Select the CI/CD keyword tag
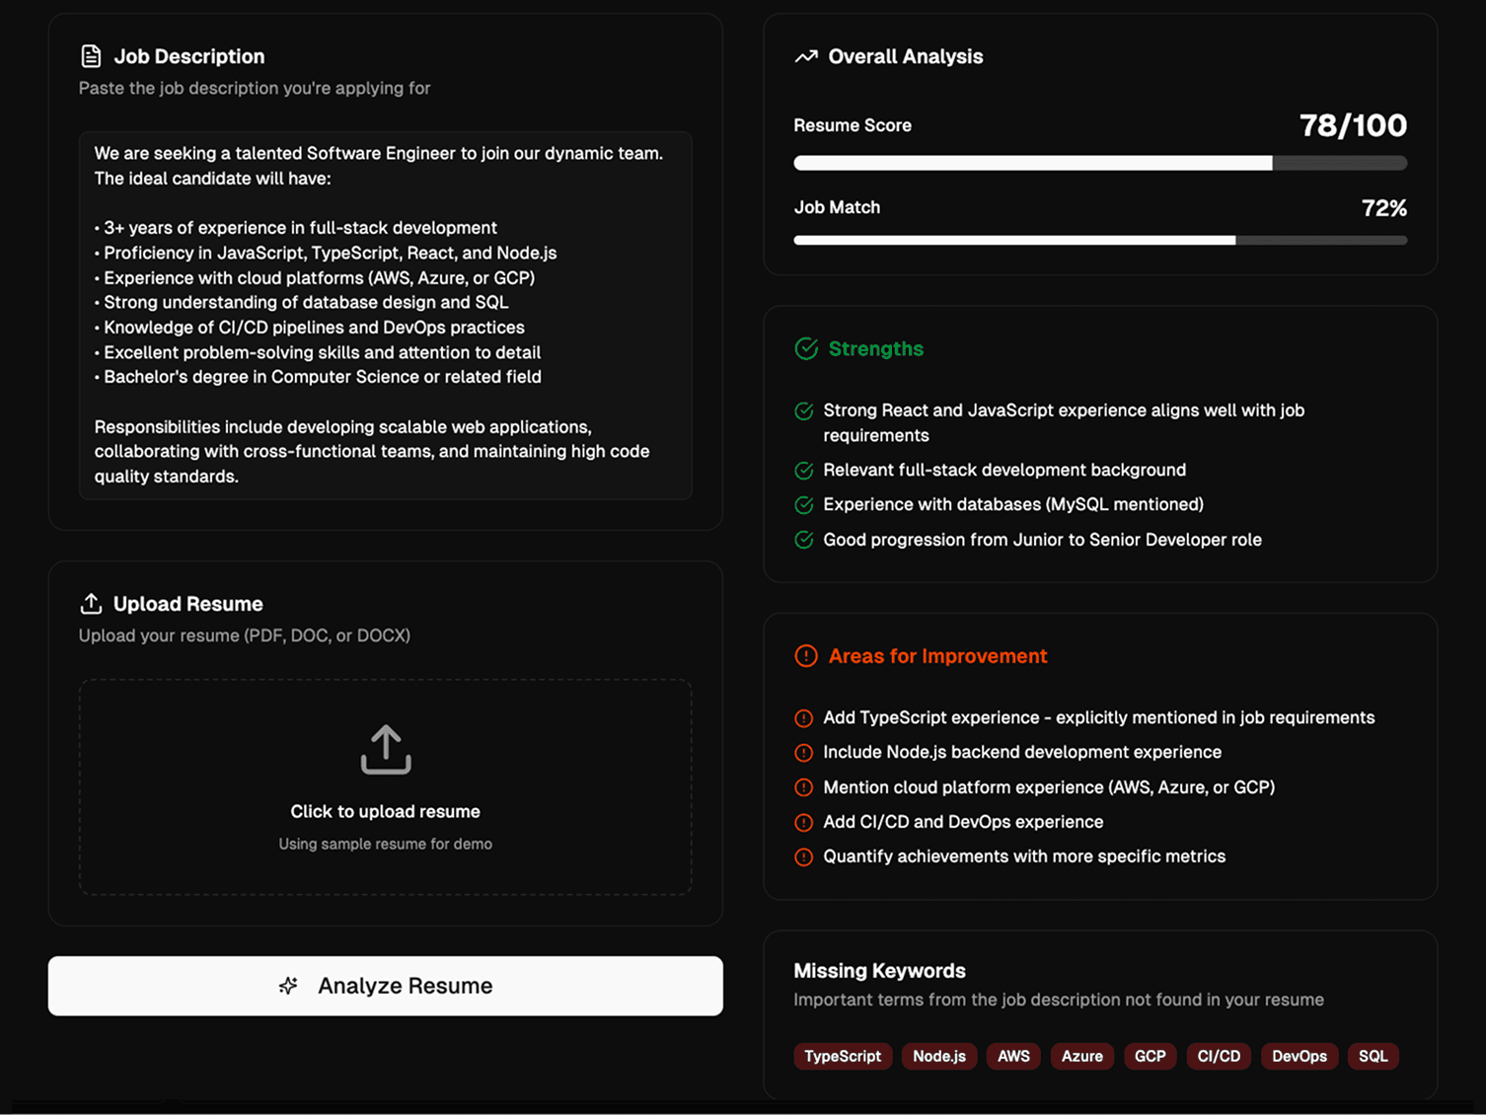The image size is (1486, 1115). coord(1219,1056)
